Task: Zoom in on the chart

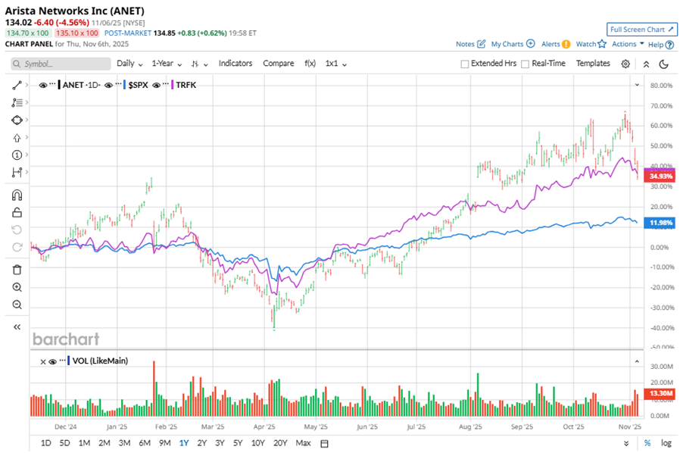Action: (x=17, y=287)
